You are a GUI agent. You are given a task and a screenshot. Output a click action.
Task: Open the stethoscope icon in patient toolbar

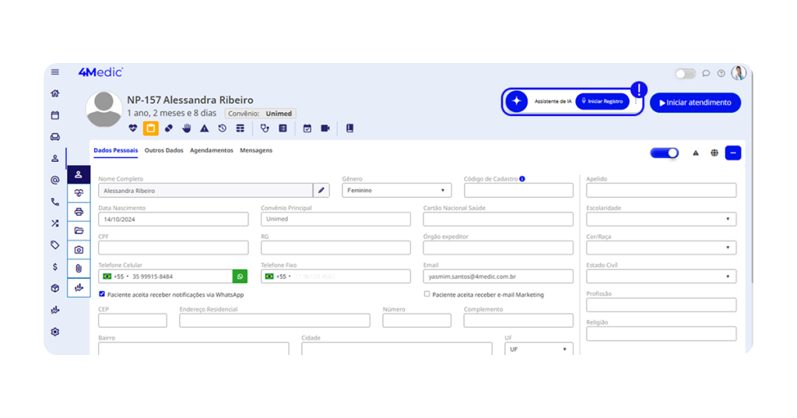point(265,128)
